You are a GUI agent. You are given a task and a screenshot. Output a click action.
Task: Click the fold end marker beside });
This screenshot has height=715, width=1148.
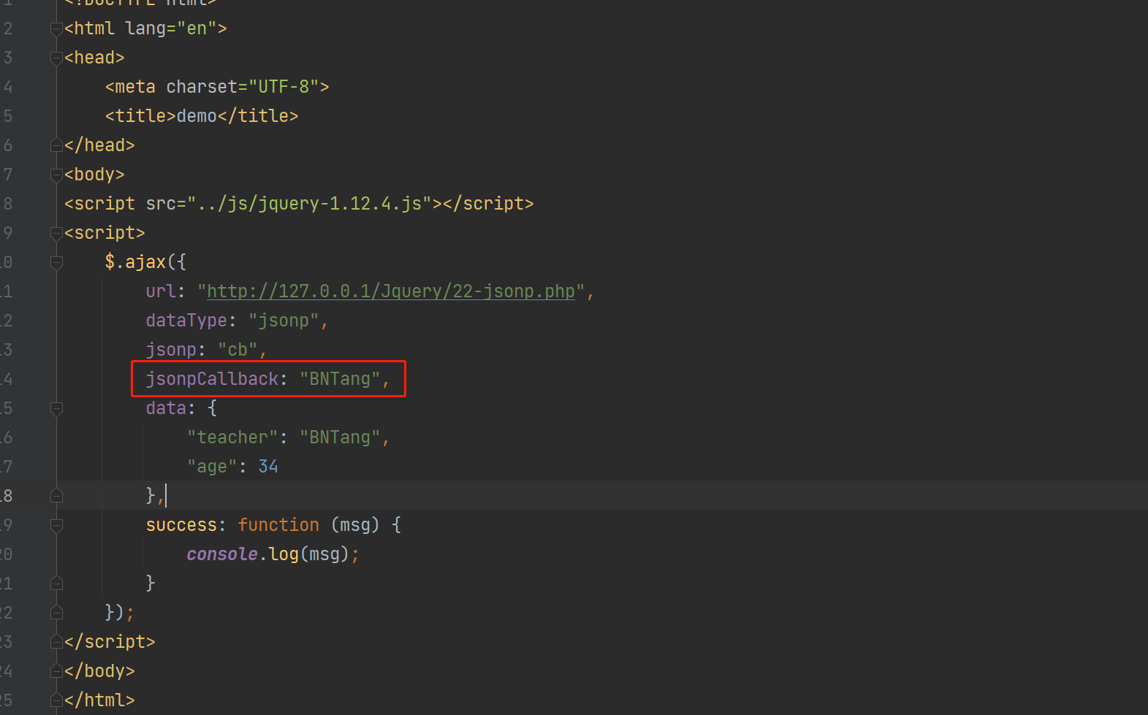[x=56, y=613]
